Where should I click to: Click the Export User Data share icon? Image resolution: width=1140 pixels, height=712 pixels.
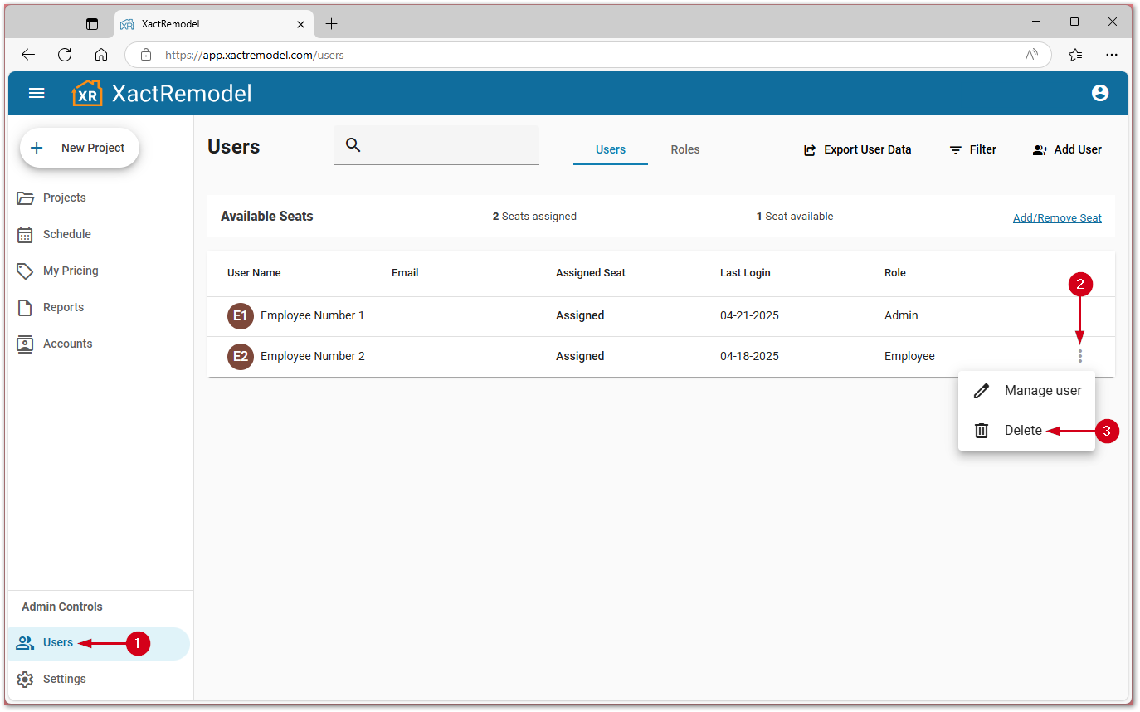click(810, 150)
